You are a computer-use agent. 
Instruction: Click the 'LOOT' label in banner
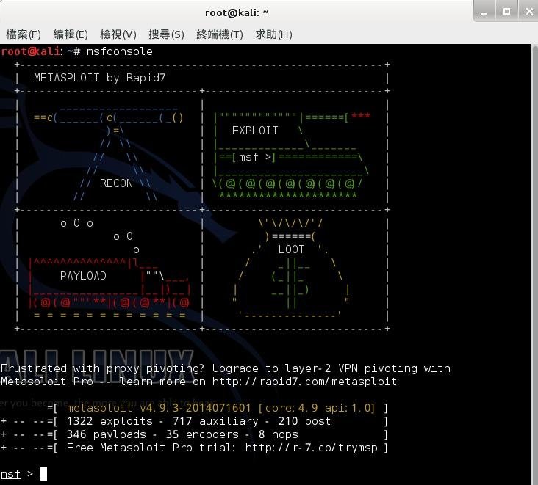click(x=291, y=249)
